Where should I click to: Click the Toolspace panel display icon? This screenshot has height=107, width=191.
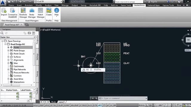click(29, 33)
